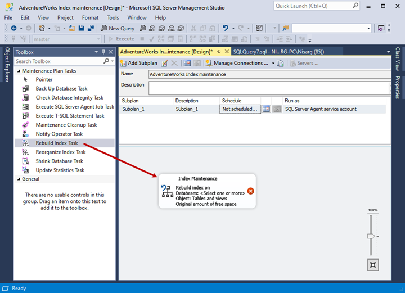
Task: Click the fit-to-window zoom icon below the slider
Action: 373,265
